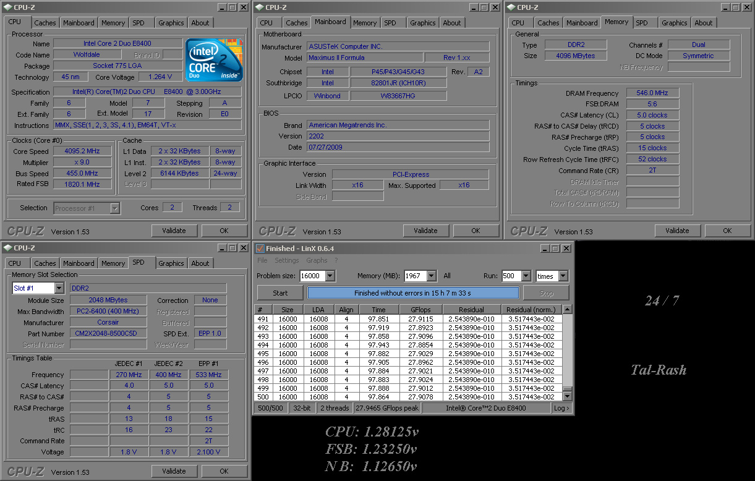
Task: Click OK in the SPD window
Action: pyautogui.click(x=224, y=471)
